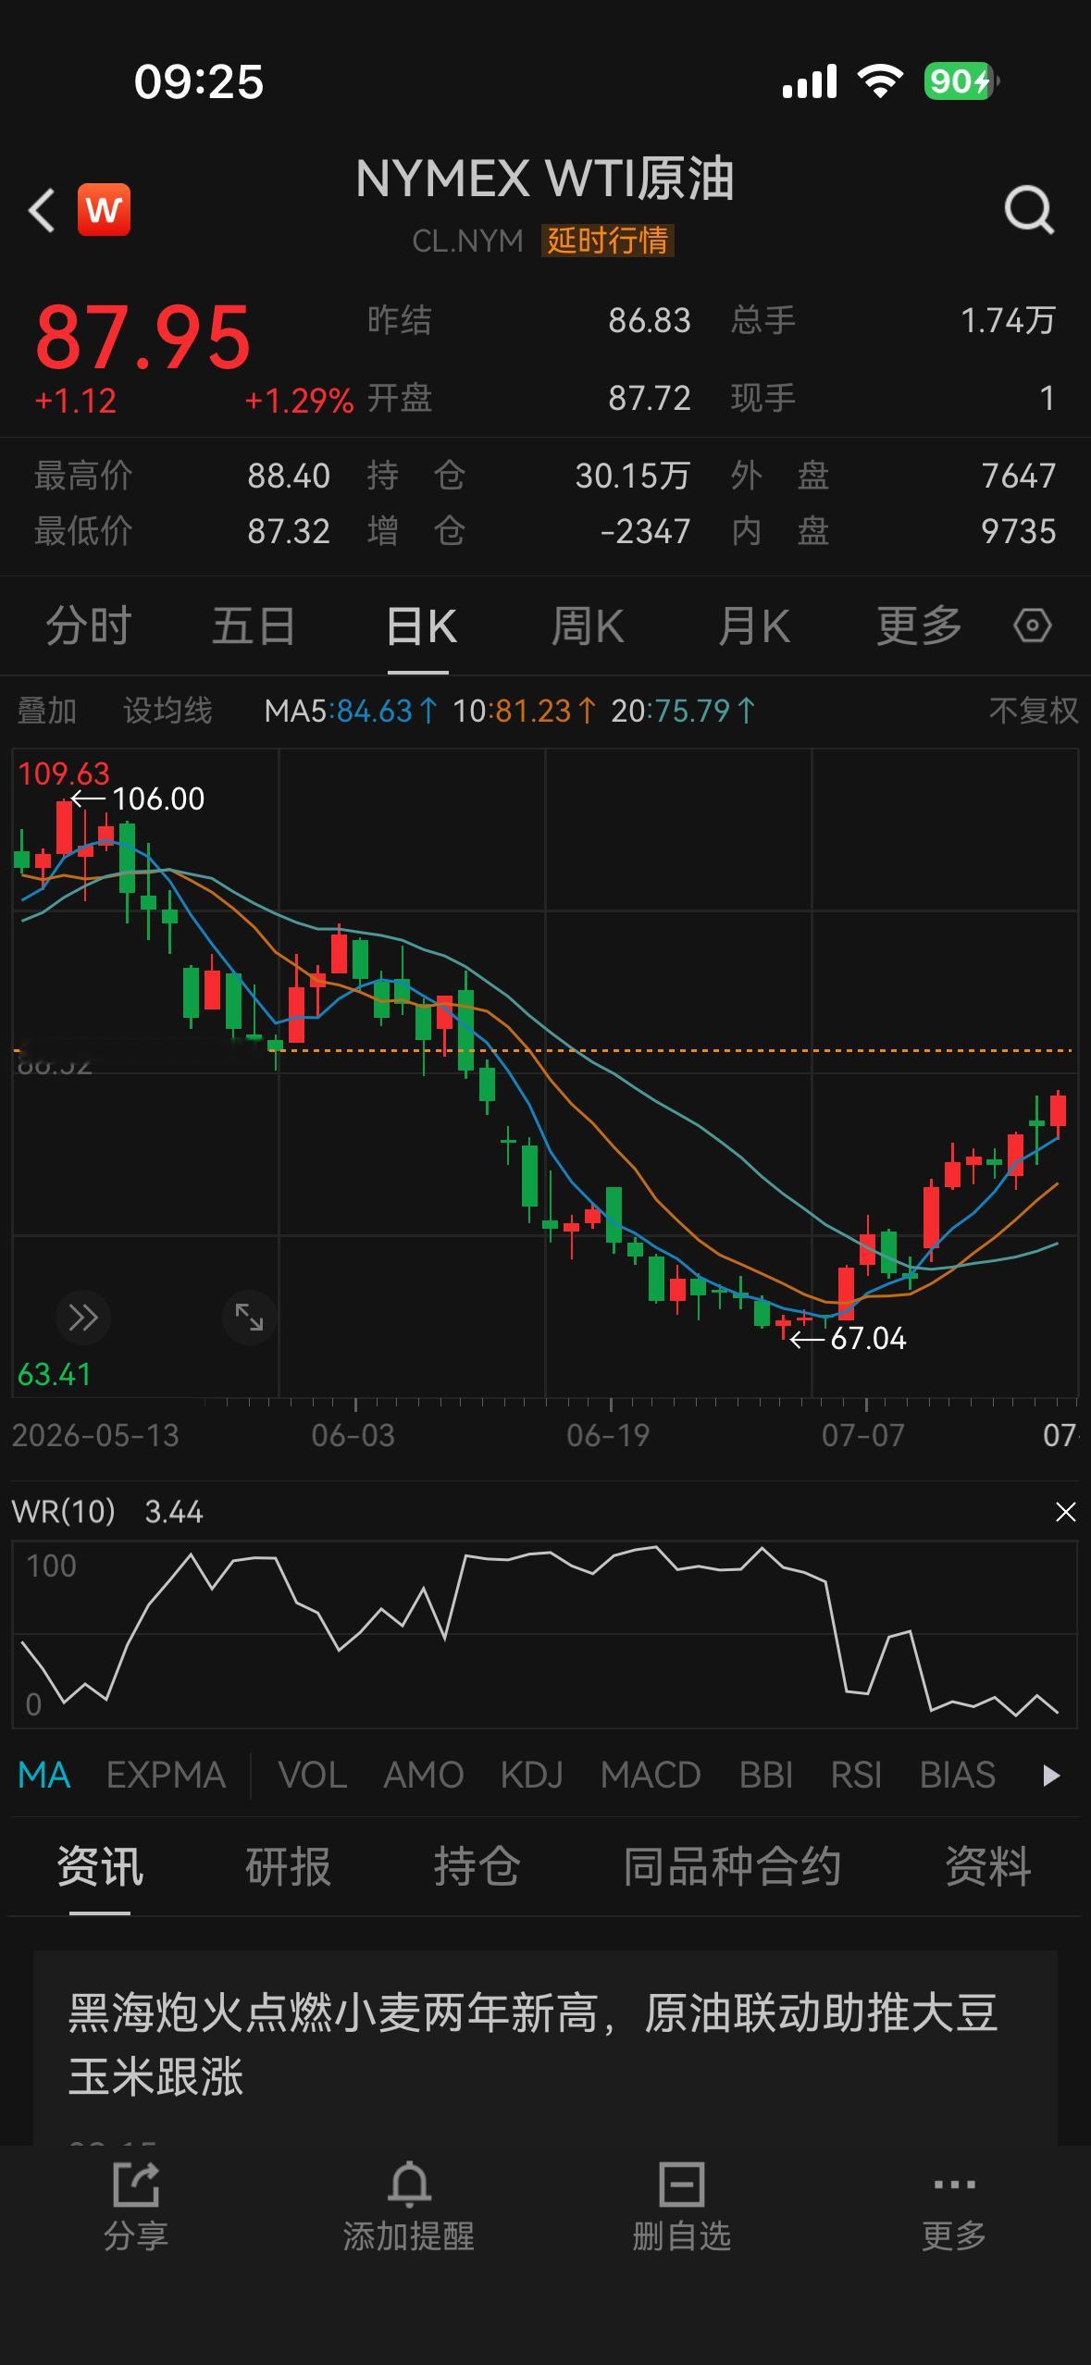Tap the NYMEX WTI原油 title

(545, 179)
